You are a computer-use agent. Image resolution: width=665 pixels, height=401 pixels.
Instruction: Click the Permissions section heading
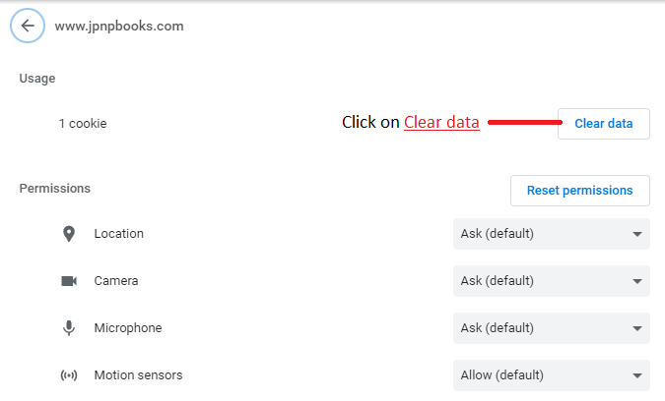(x=55, y=189)
